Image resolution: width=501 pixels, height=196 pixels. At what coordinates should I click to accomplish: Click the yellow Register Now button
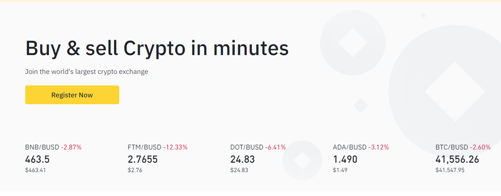click(72, 95)
